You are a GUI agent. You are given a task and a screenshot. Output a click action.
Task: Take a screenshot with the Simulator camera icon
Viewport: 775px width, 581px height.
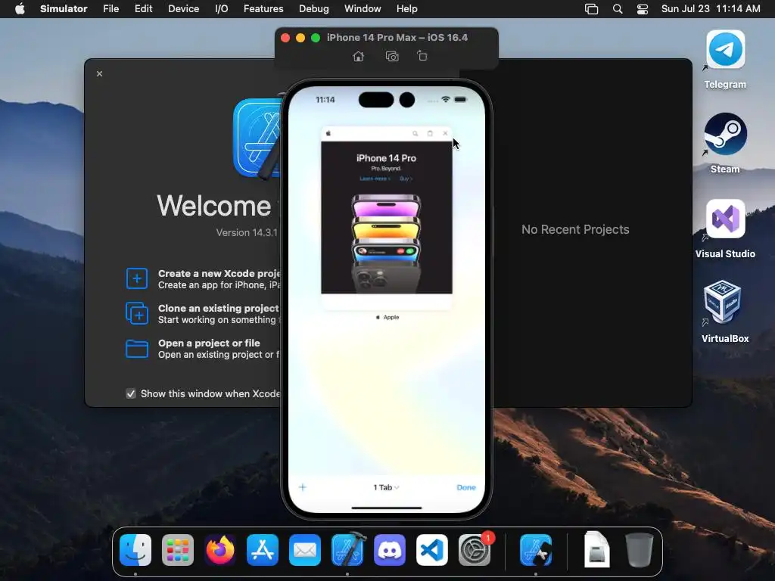(x=392, y=56)
